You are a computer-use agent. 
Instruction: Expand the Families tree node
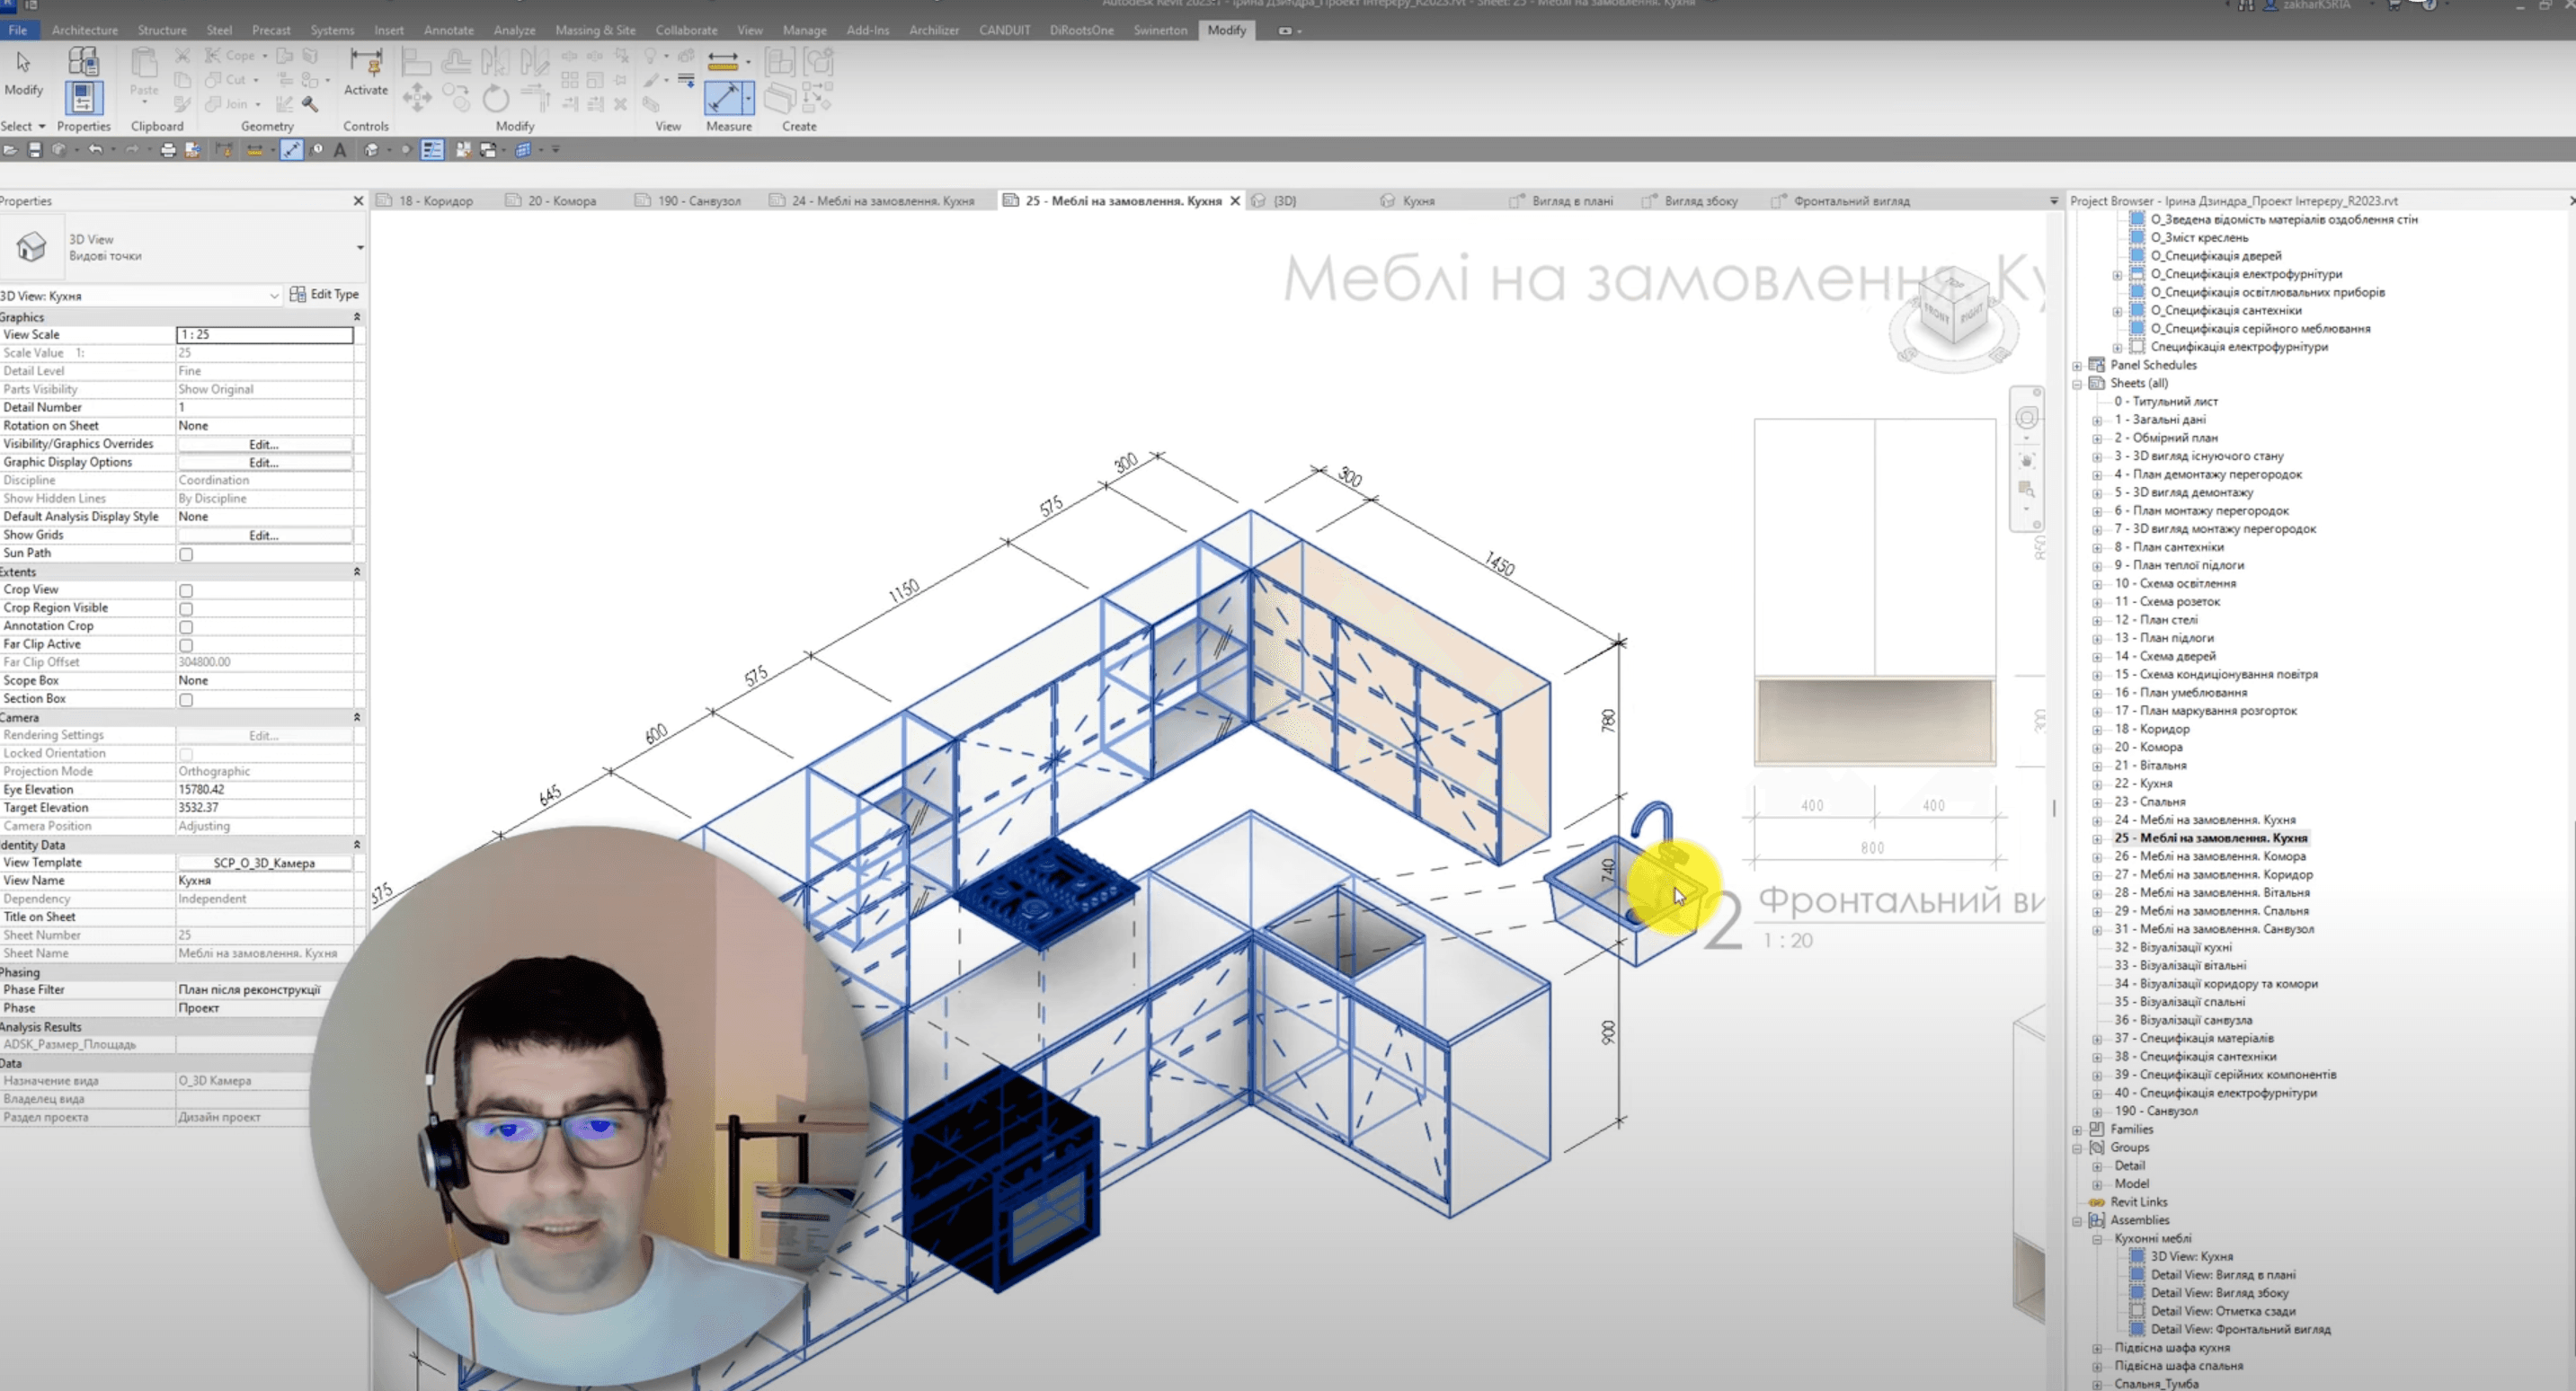coord(2077,1130)
